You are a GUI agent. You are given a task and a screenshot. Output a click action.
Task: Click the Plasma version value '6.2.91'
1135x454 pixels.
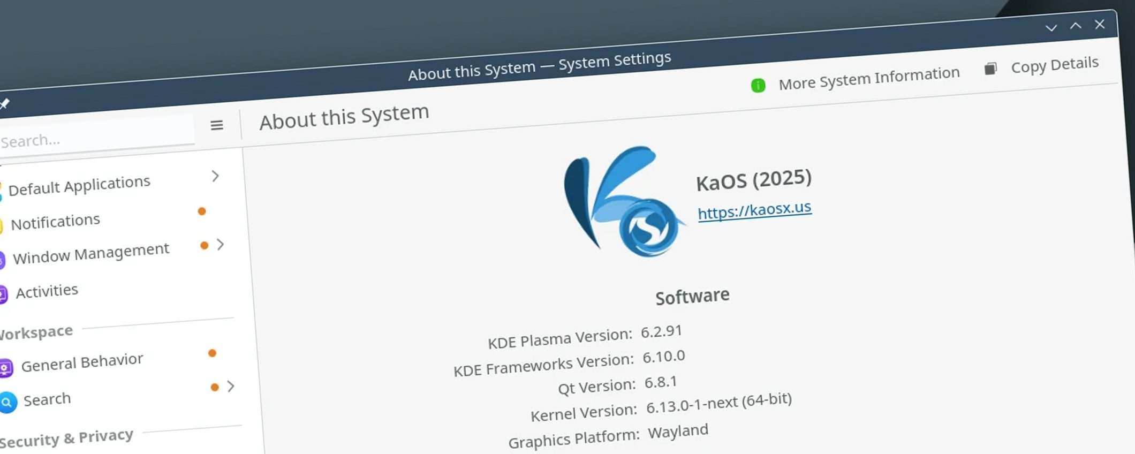pyautogui.click(x=662, y=331)
